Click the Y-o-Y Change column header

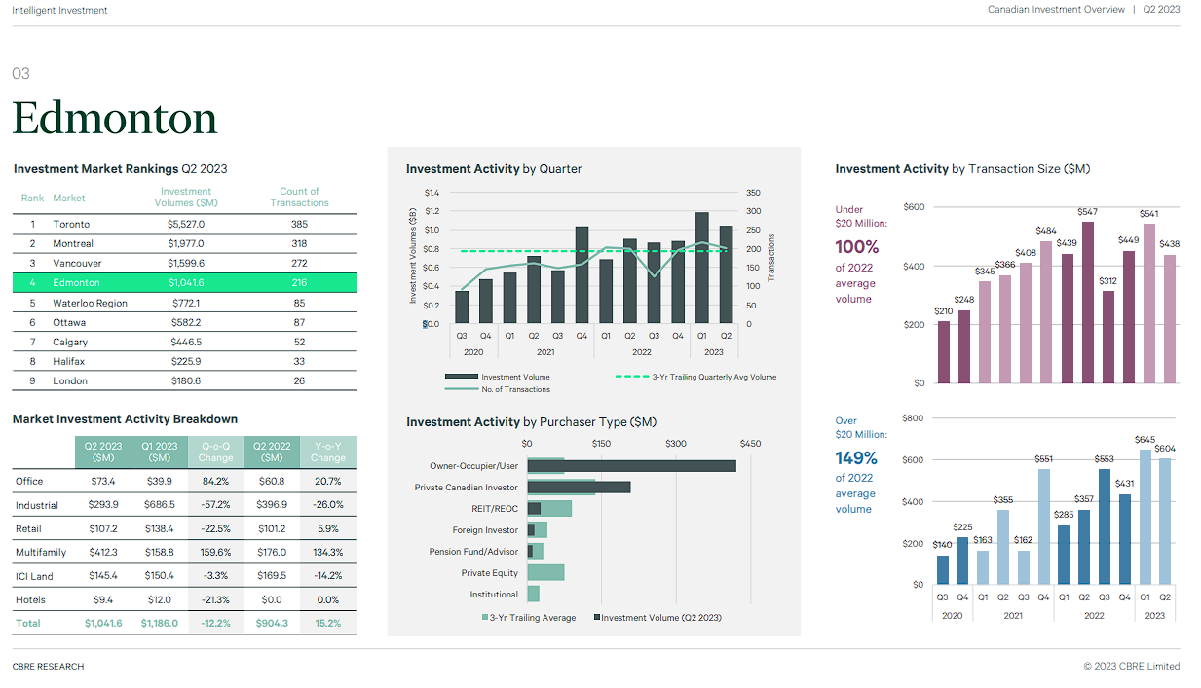pos(328,453)
